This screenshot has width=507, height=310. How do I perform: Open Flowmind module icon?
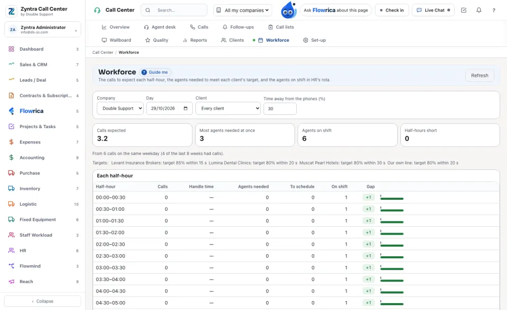[x=11, y=266]
